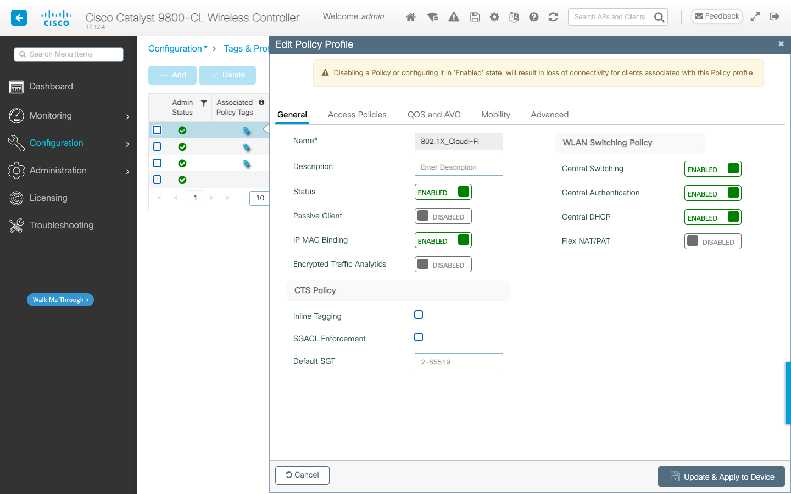The height and width of the screenshot is (494, 791).
Task: Open help via the question mark icon
Action: coord(533,16)
